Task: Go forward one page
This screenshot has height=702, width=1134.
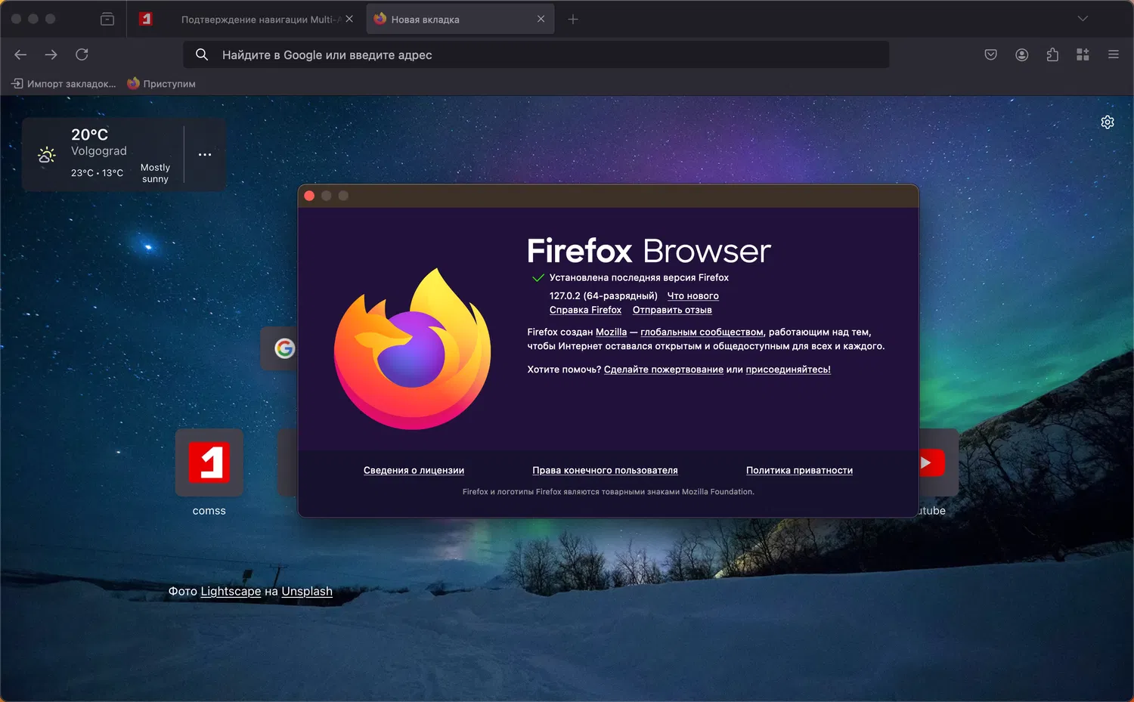Action: [51, 54]
